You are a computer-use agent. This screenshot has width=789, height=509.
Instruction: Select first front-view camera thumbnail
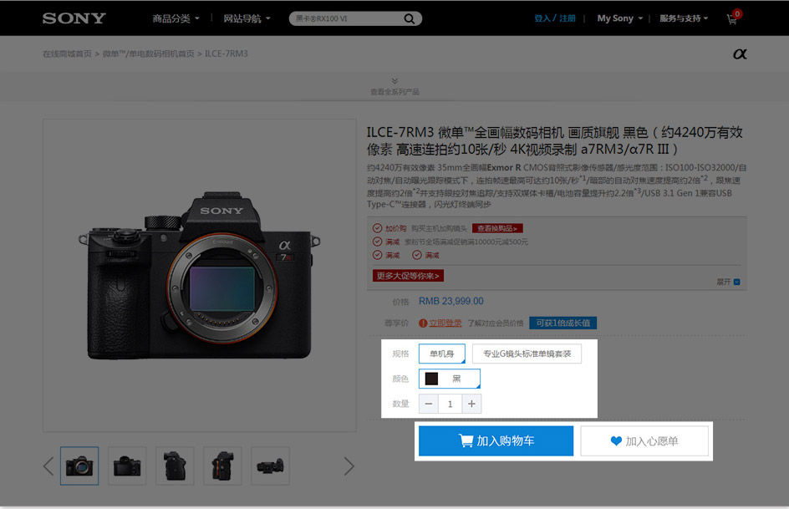point(79,466)
